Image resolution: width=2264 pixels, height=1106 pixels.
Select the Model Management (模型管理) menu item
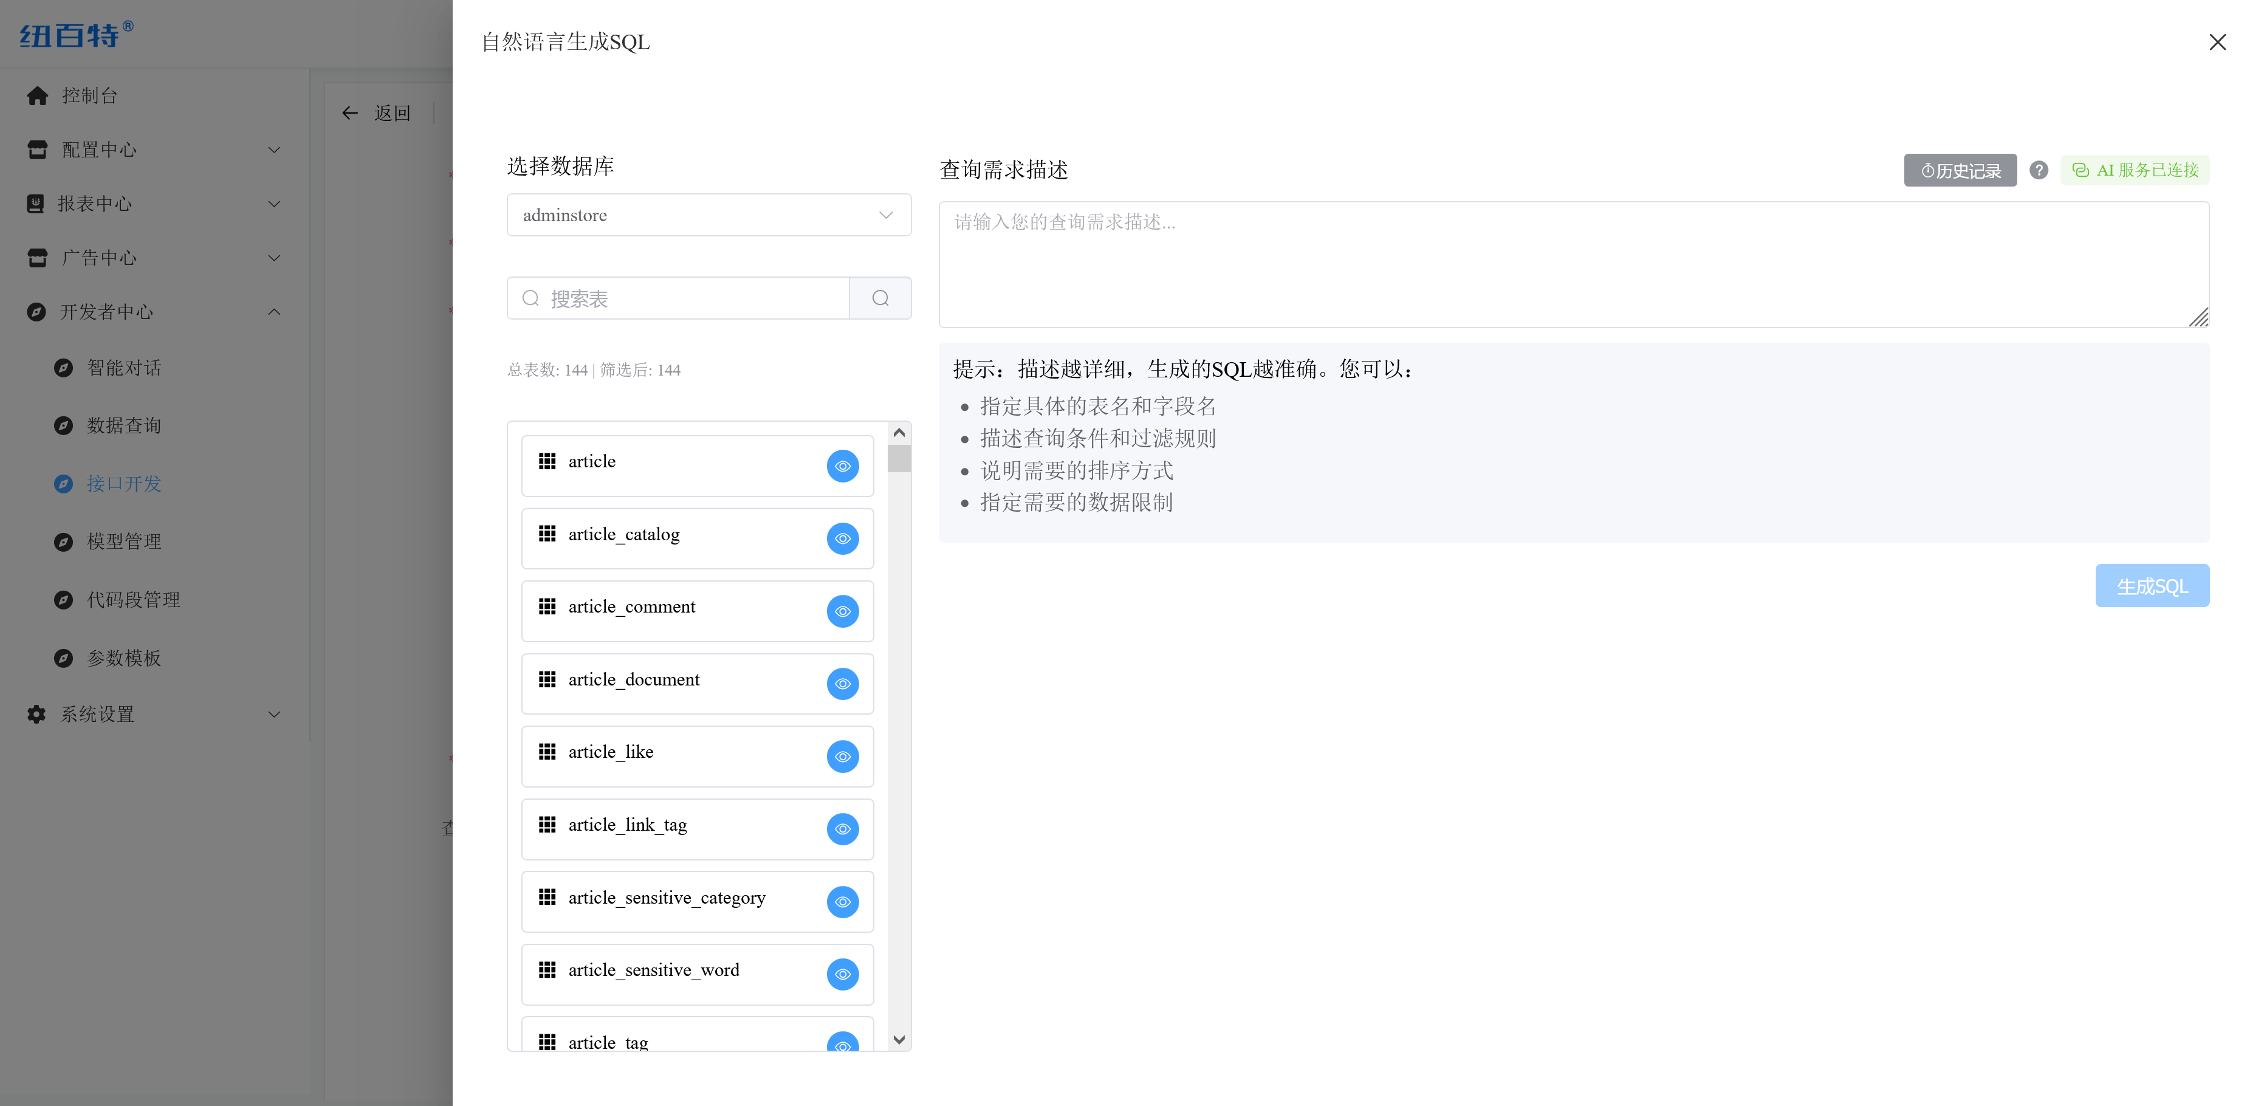point(124,541)
